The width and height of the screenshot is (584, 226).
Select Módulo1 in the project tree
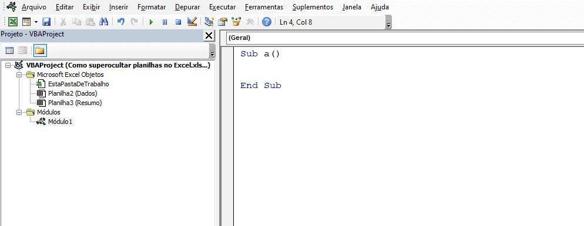61,122
